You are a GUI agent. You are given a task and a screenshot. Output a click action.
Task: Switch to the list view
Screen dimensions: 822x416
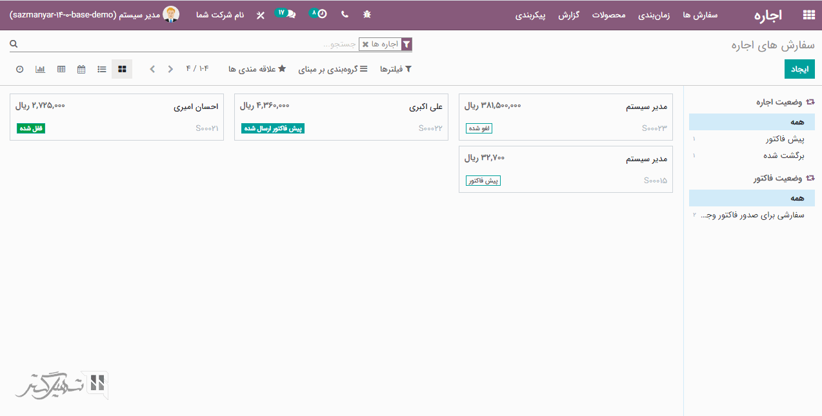(102, 69)
